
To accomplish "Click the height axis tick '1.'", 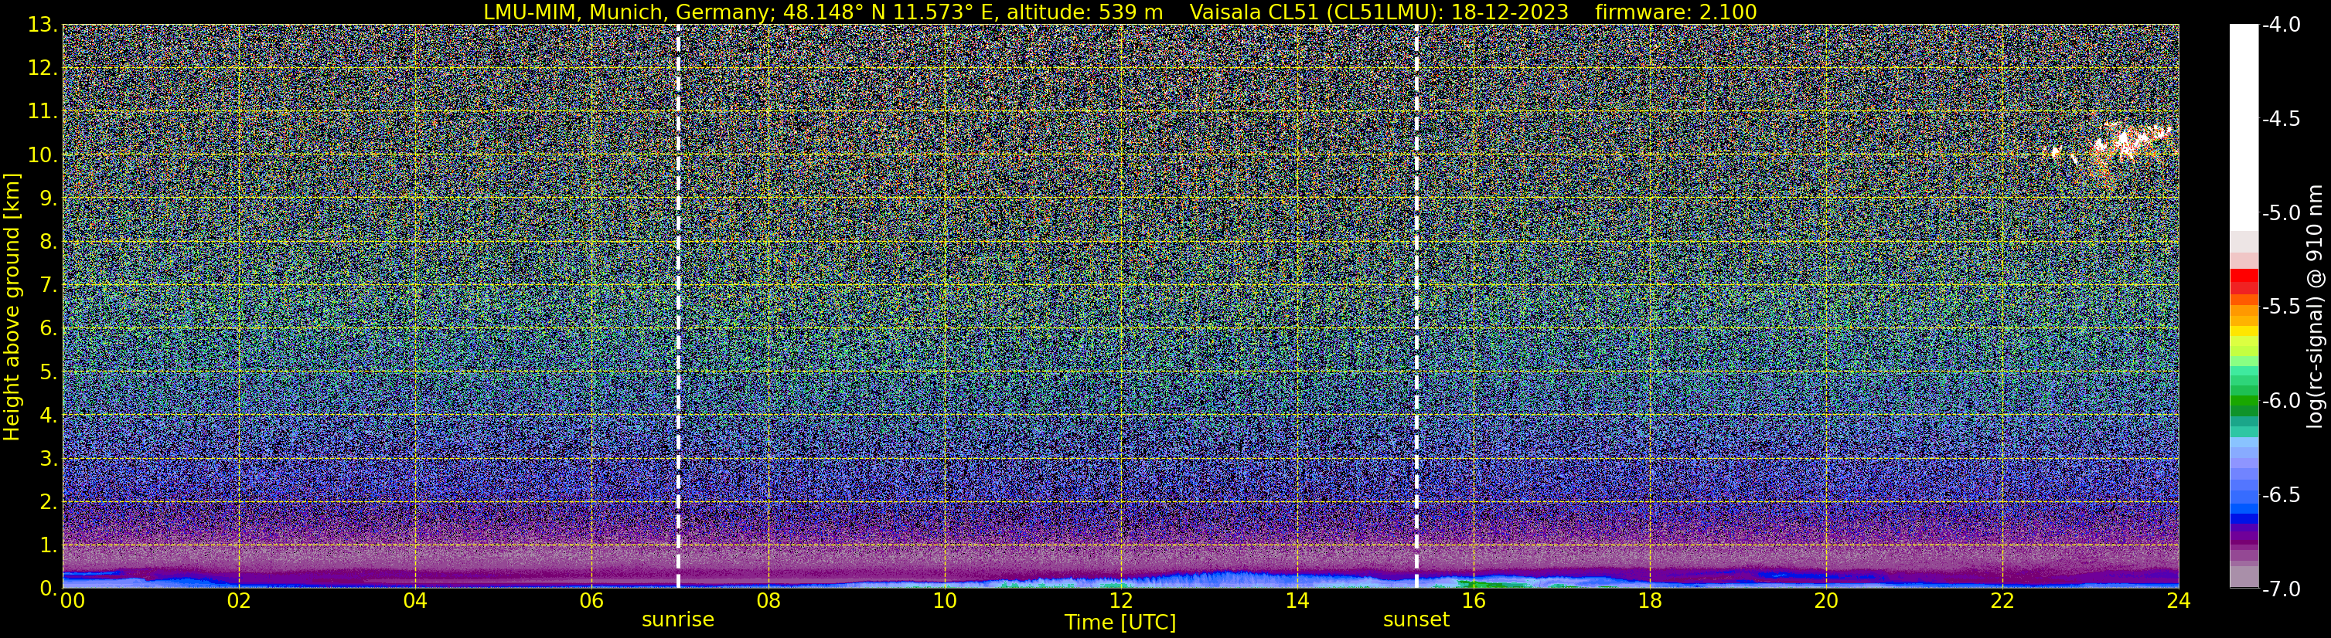I will pyautogui.click(x=49, y=545).
